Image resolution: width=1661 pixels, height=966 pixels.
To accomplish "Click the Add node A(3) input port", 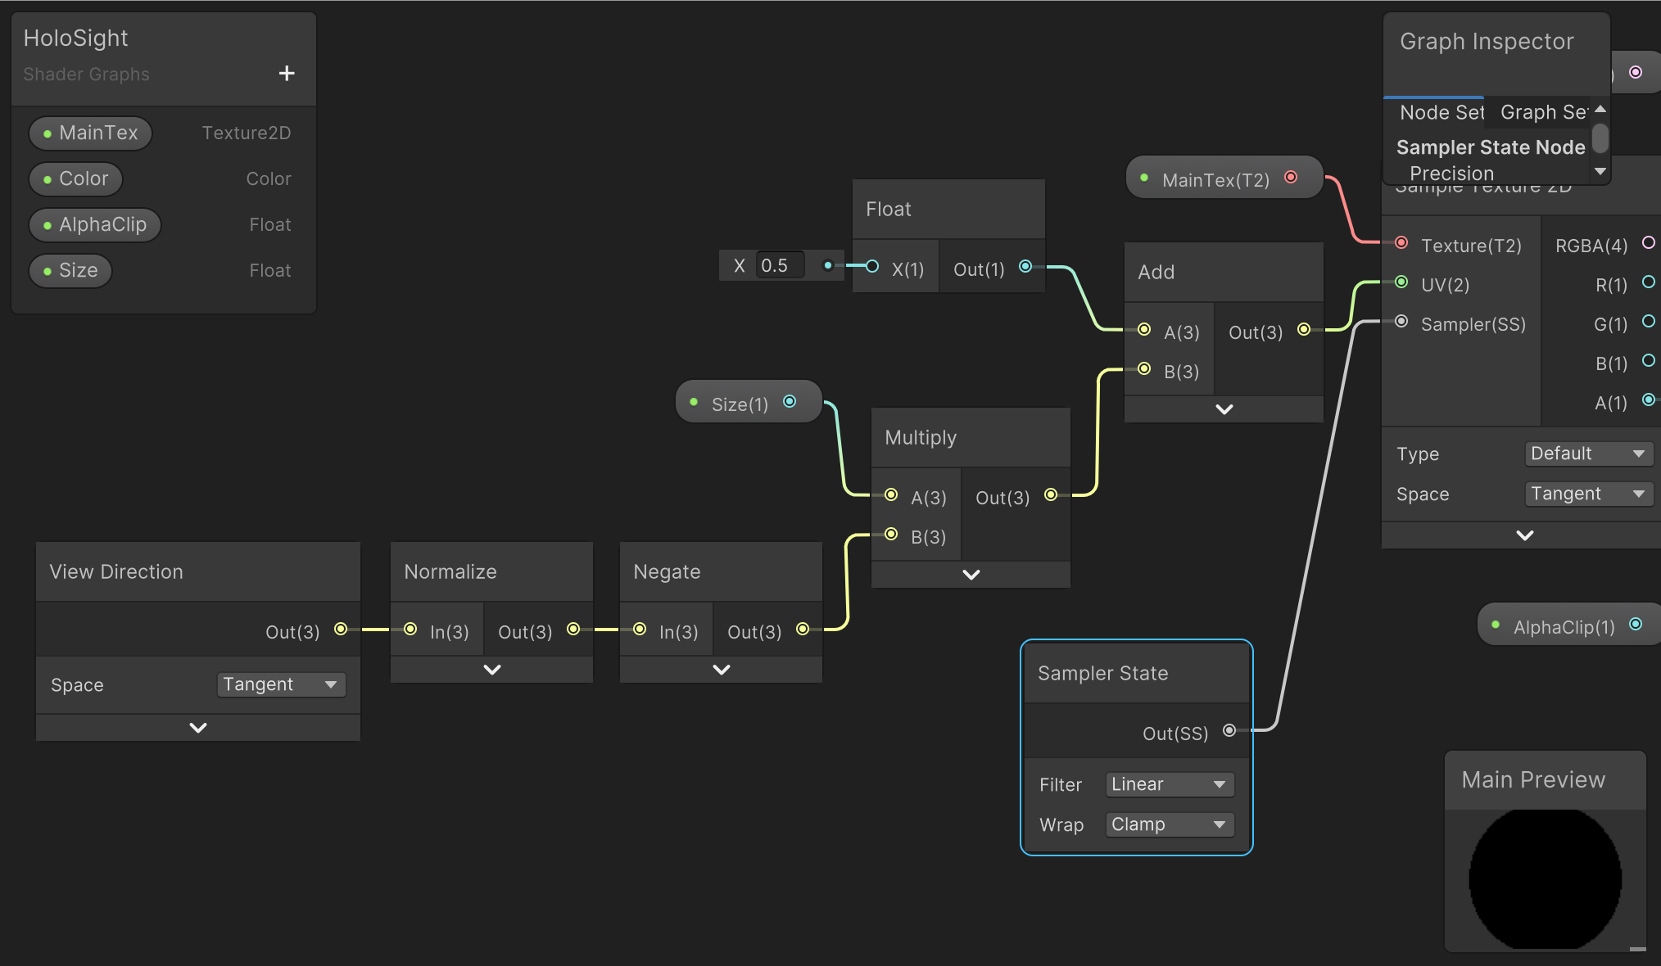I will coord(1145,330).
